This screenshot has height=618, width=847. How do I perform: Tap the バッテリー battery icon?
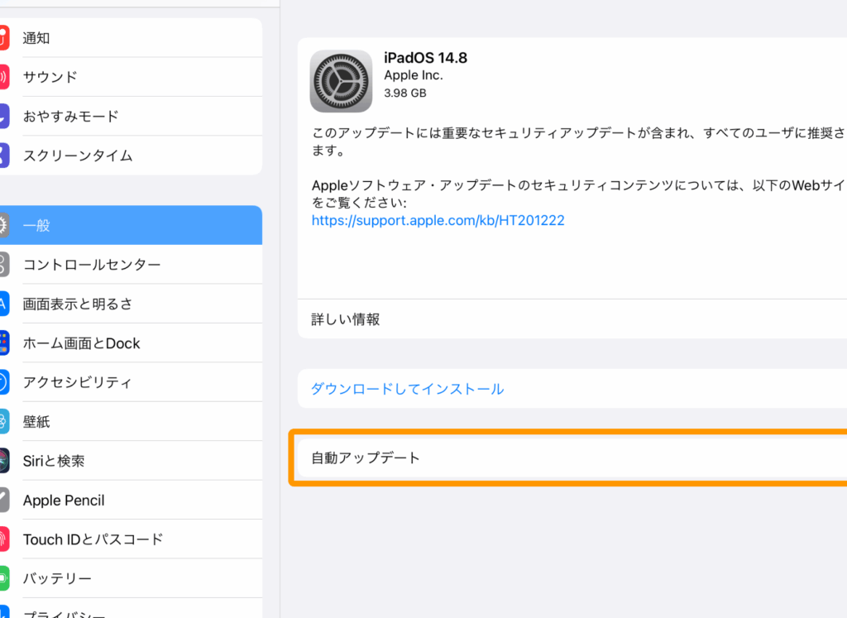[x=4, y=578]
